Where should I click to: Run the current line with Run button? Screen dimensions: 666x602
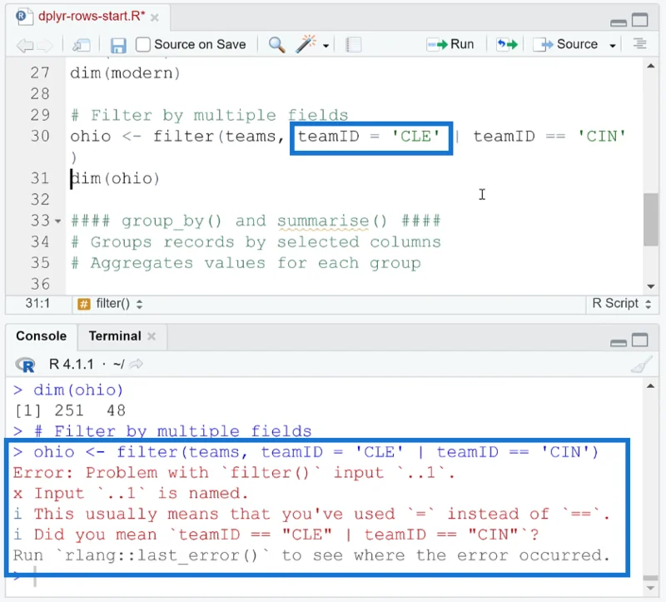point(450,44)
